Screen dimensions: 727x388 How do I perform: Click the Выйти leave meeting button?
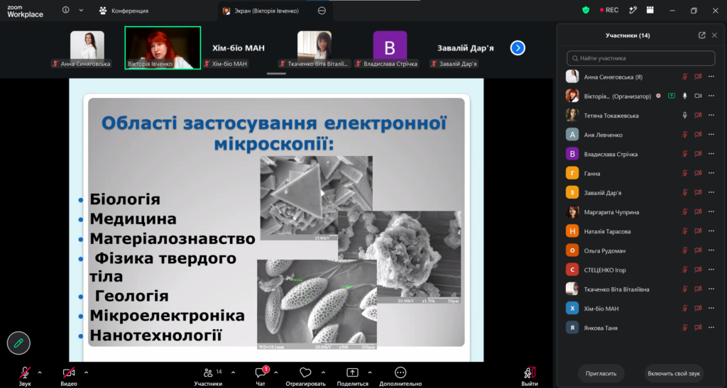[x=530, y=375]
